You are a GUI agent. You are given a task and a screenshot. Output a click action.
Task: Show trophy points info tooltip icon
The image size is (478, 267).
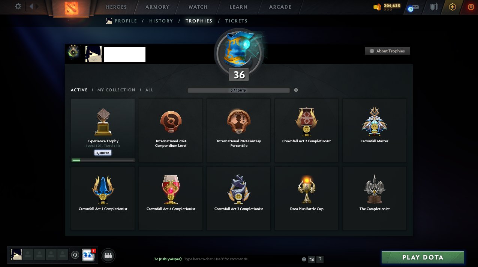[296, 90]
